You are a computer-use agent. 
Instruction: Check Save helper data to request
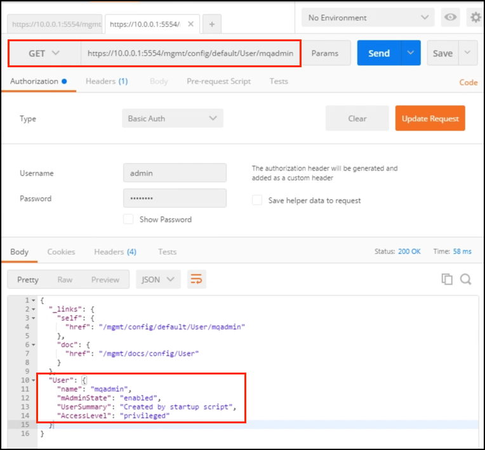pos(257,201)
